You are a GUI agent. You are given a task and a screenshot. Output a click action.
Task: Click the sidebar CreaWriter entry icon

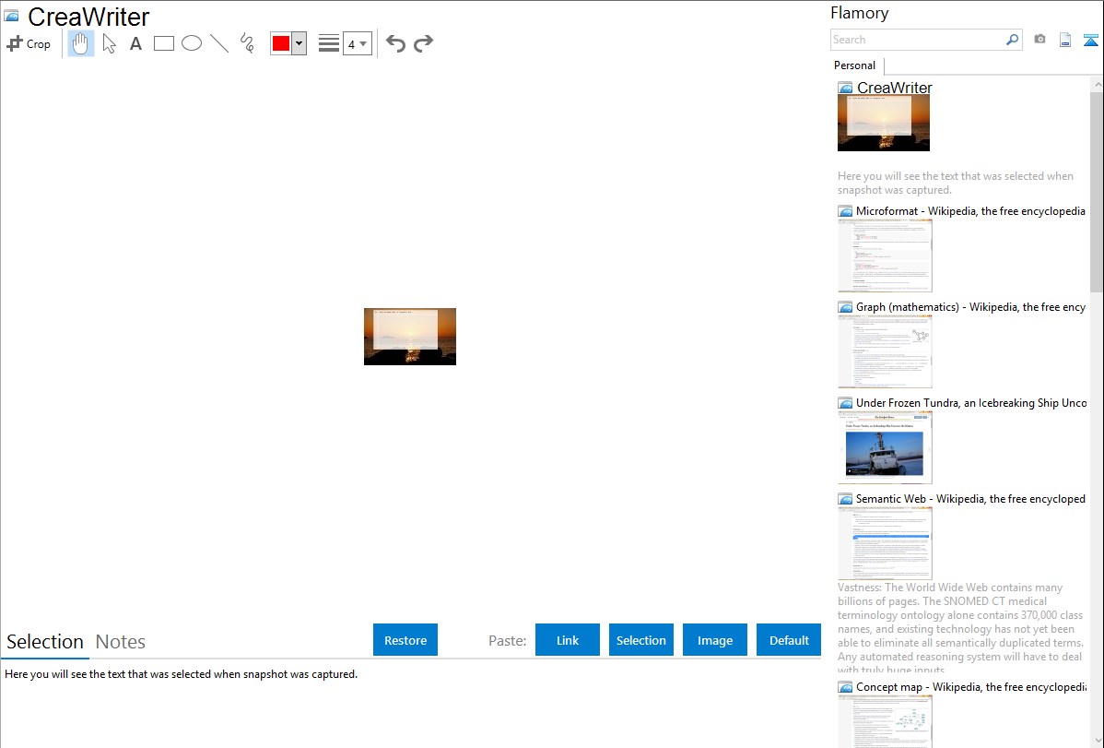tap(845, 89)
